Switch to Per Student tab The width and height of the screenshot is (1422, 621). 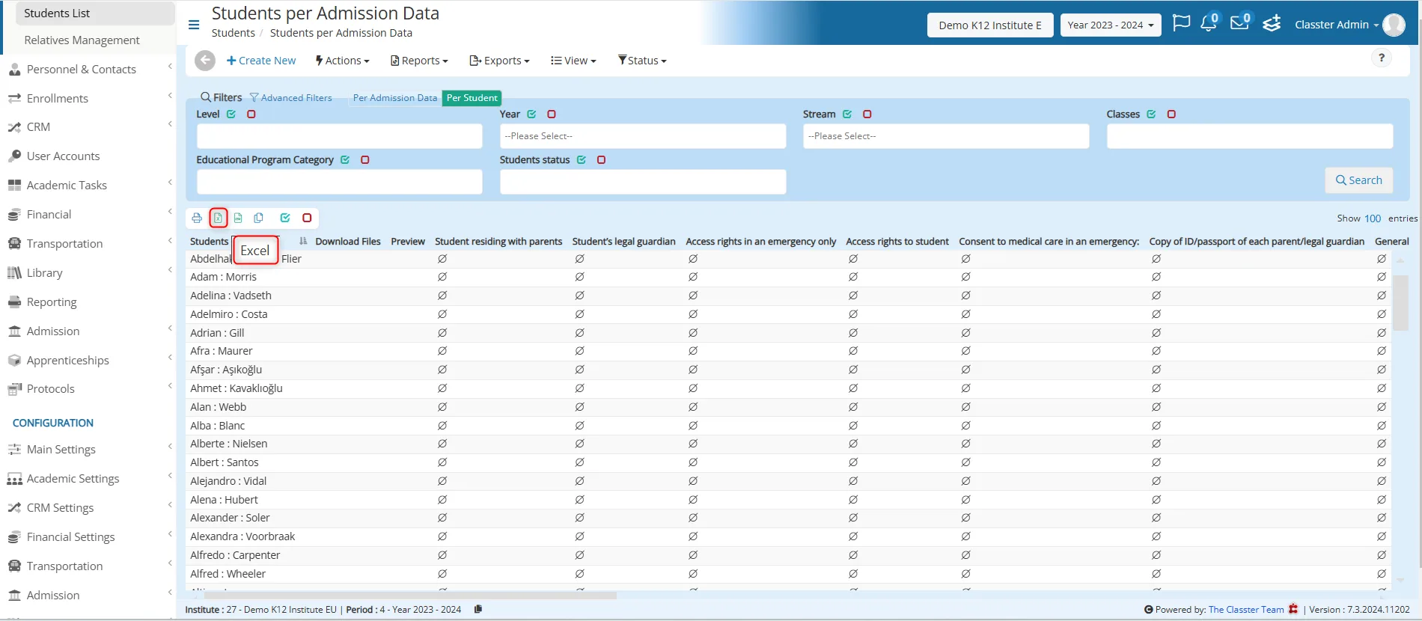(472, 98)
